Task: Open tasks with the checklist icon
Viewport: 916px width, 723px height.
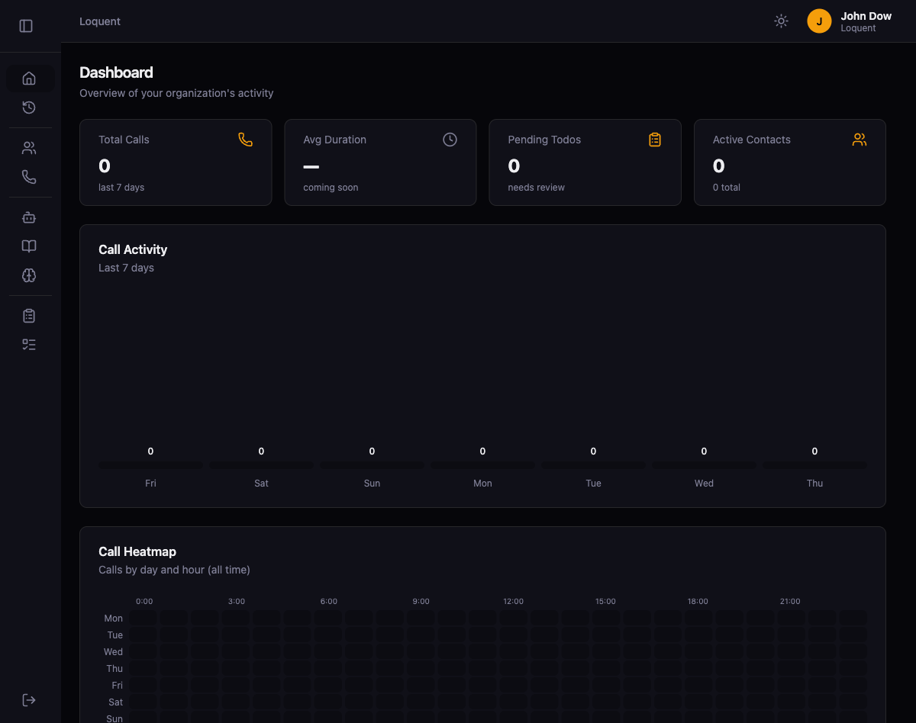Action: click(x=29, y=344)
